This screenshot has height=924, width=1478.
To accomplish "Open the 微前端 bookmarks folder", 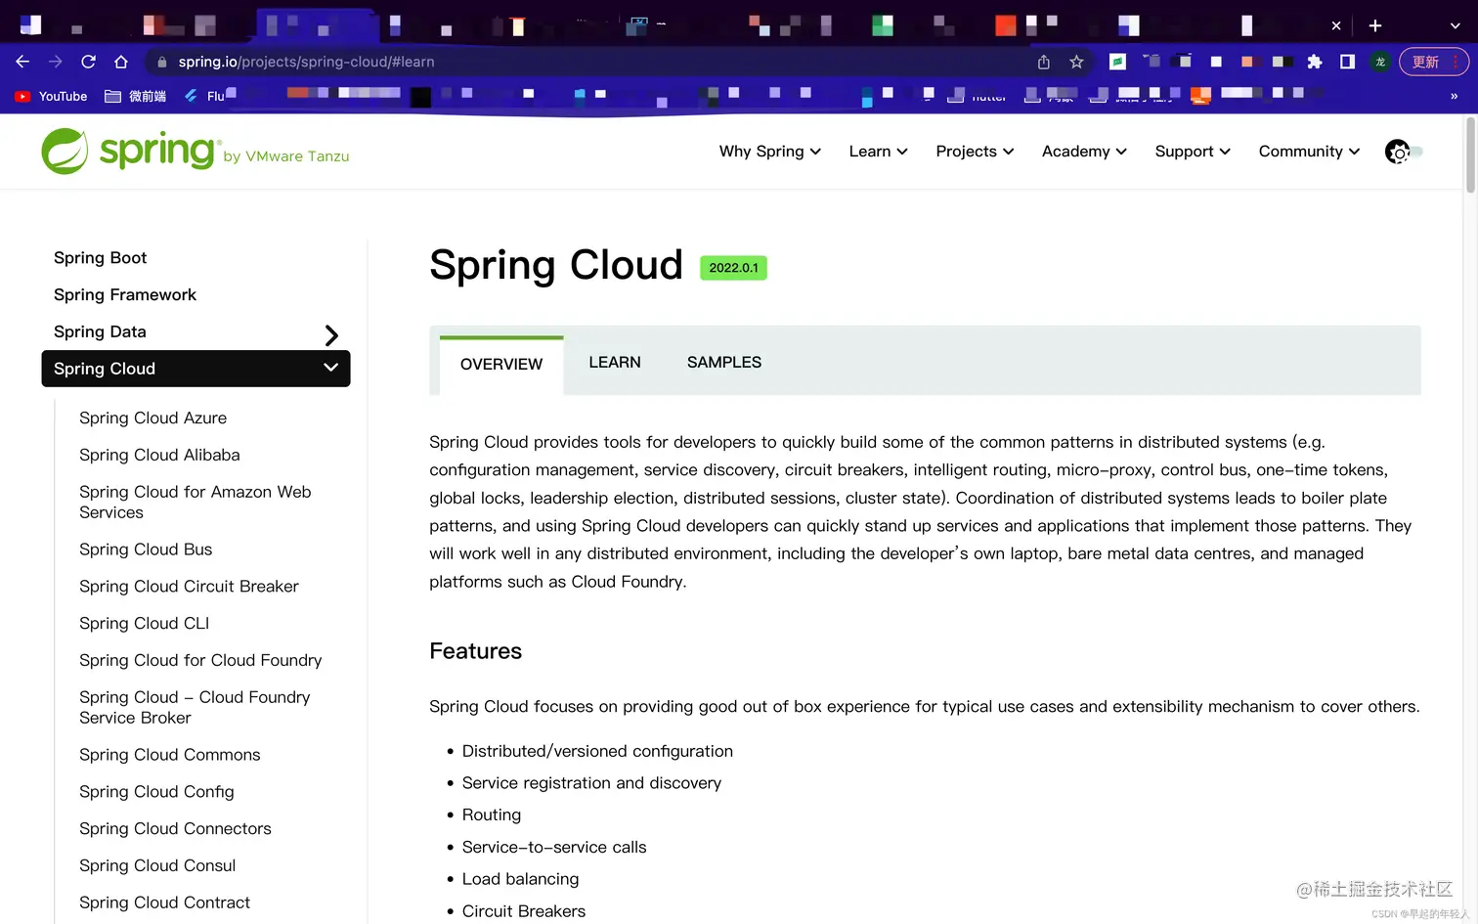I will (x=135, y=96).
